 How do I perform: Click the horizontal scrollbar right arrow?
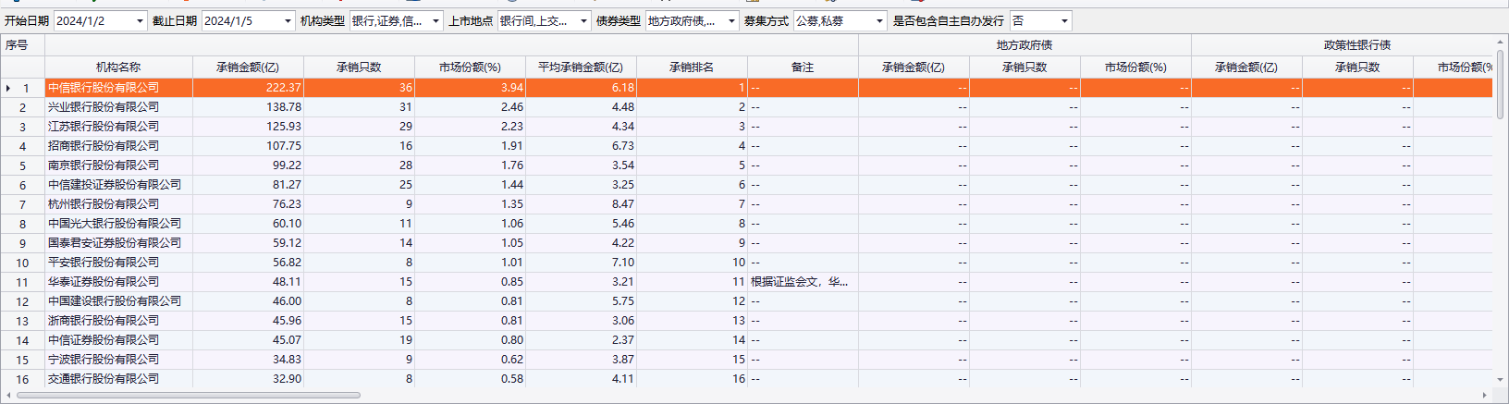[x=1485, y=396]
